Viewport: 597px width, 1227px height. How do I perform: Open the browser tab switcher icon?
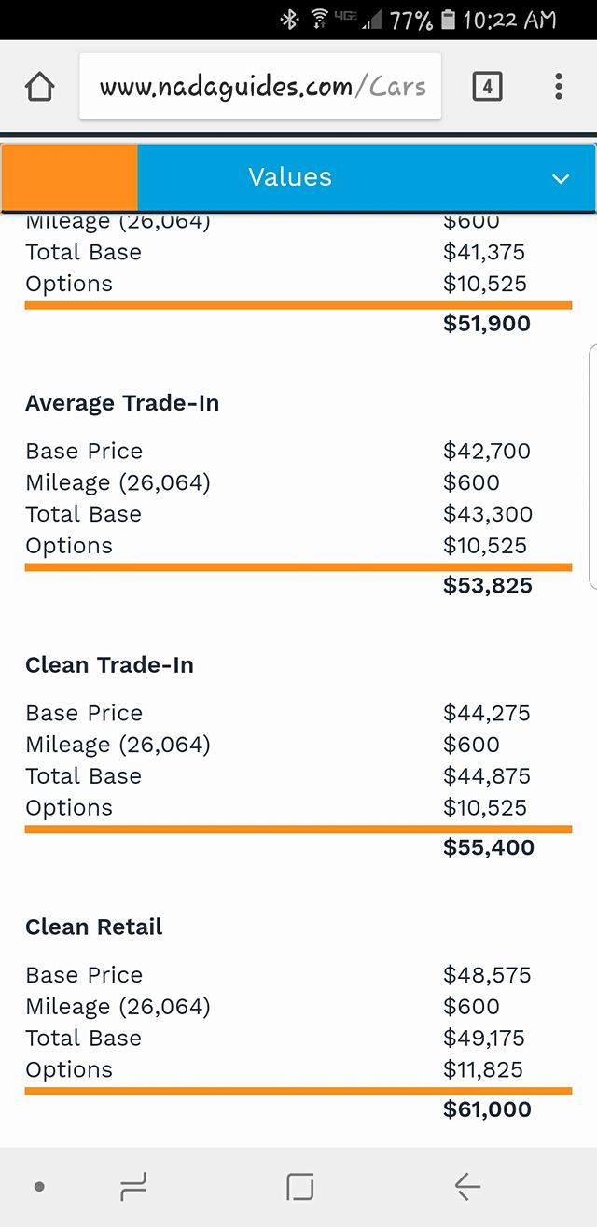(x=487, y=87)
